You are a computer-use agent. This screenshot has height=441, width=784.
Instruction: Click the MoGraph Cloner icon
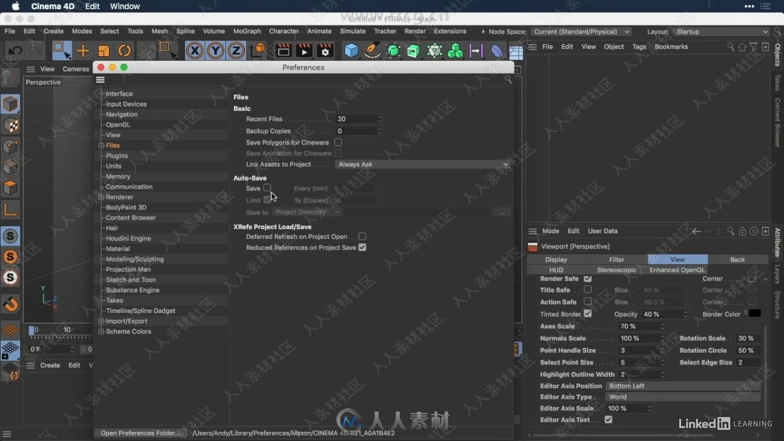click(456, 51)
